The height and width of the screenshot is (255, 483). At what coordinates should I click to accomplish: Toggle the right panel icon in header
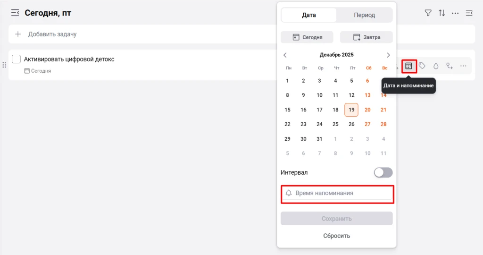point(469,13)
